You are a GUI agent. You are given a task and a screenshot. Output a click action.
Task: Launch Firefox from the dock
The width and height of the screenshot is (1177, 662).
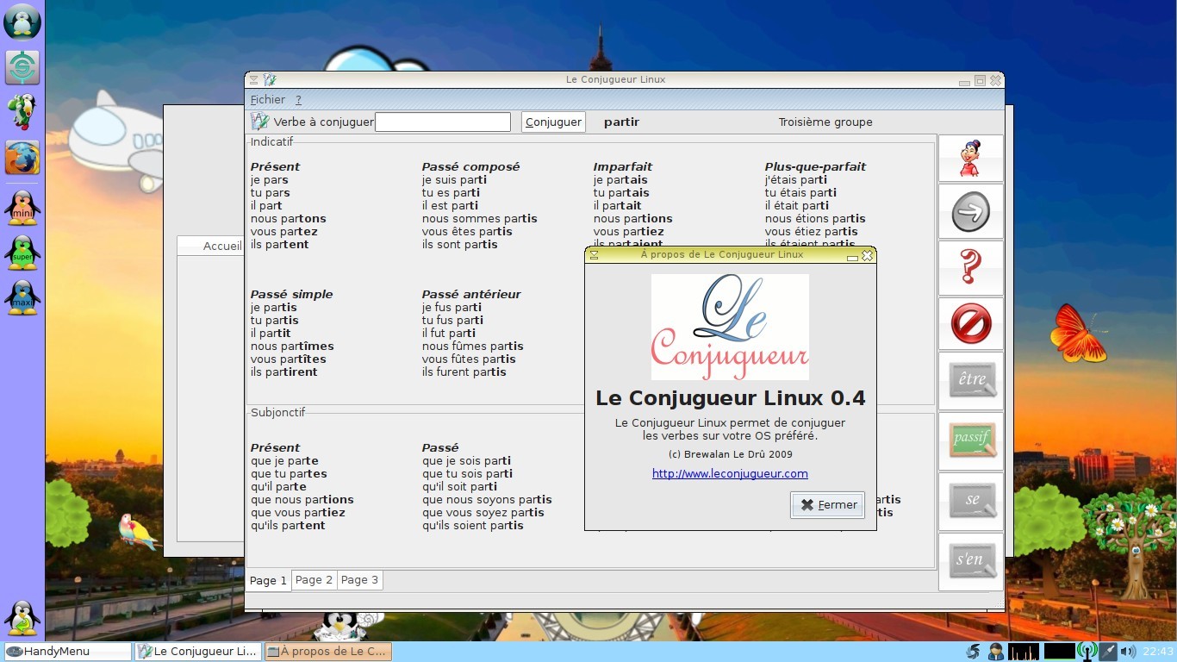[22, 158]
